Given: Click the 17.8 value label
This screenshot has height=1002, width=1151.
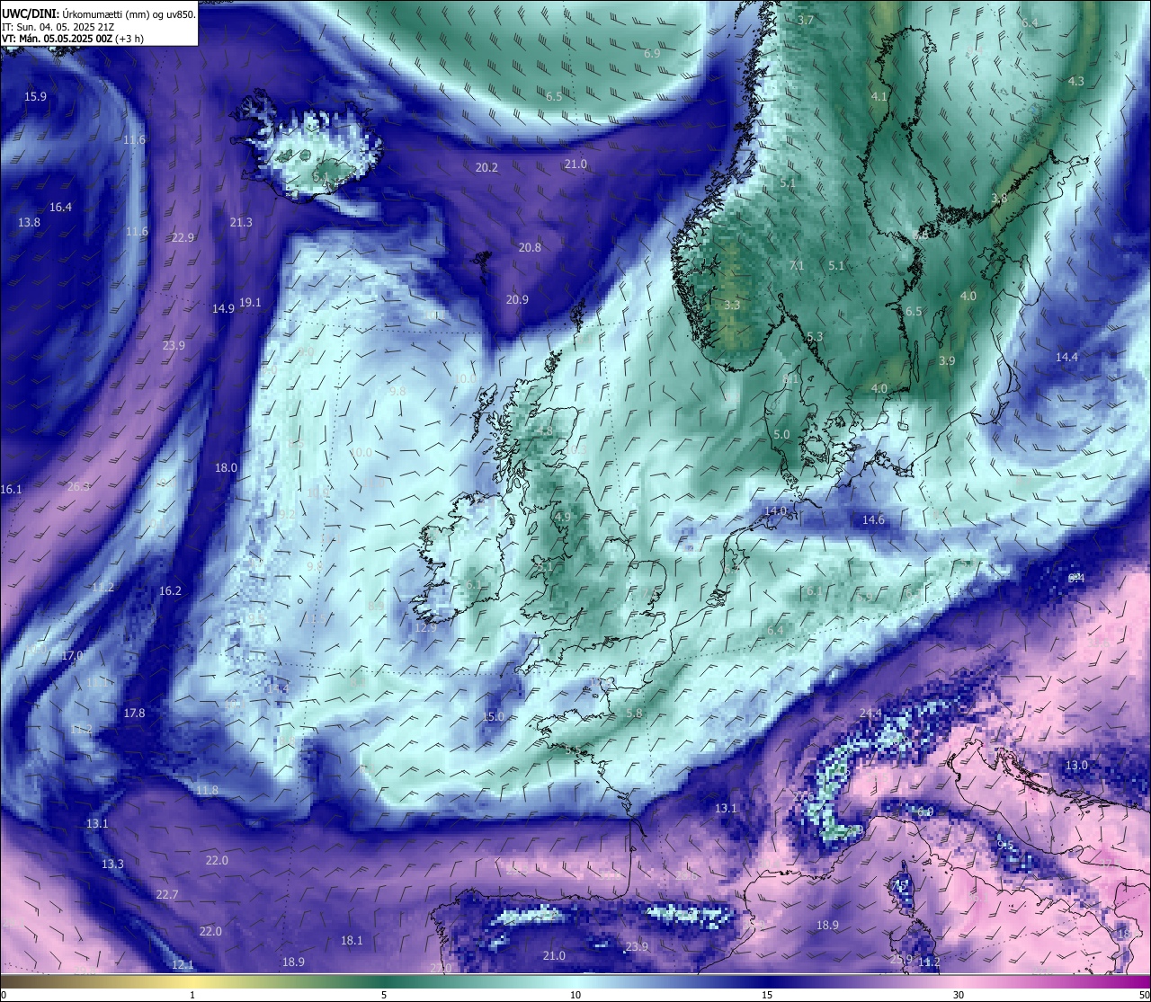Looking at the screenshot, I should click(x=134, y=713).
